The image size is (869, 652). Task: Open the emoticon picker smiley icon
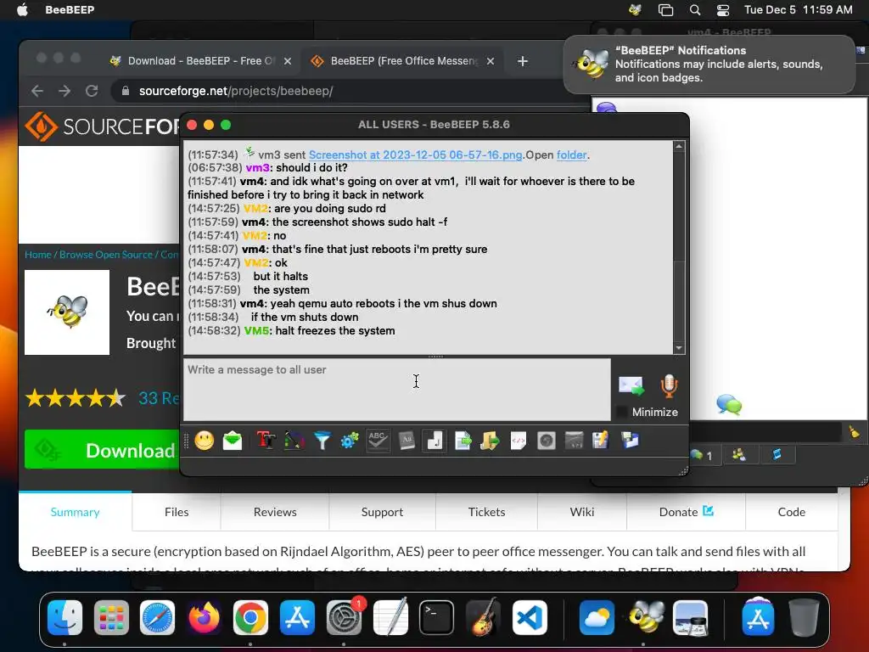pyautogui.click(x=205, y=441)
